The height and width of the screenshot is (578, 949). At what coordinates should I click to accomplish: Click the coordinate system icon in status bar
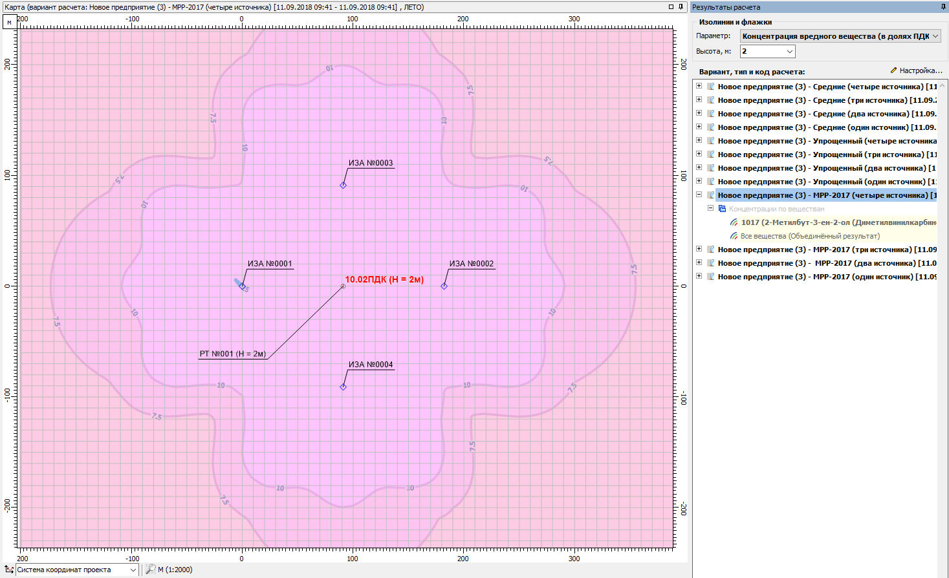point(8,570)
